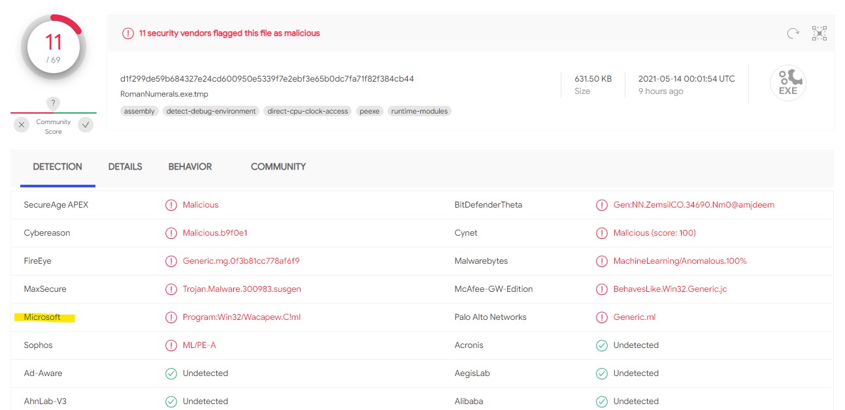This screenshot has height=410, width=845.
Task: Select the peexe tag
Action: point(369,111)
